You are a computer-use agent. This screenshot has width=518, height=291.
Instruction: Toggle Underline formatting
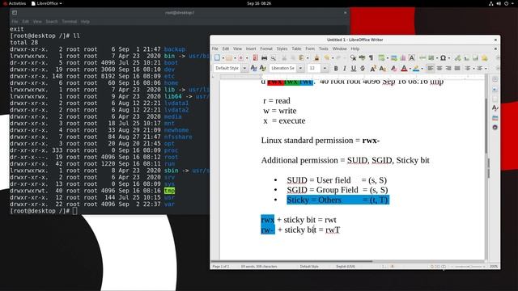pyautogui.click(x=354, y=68)
